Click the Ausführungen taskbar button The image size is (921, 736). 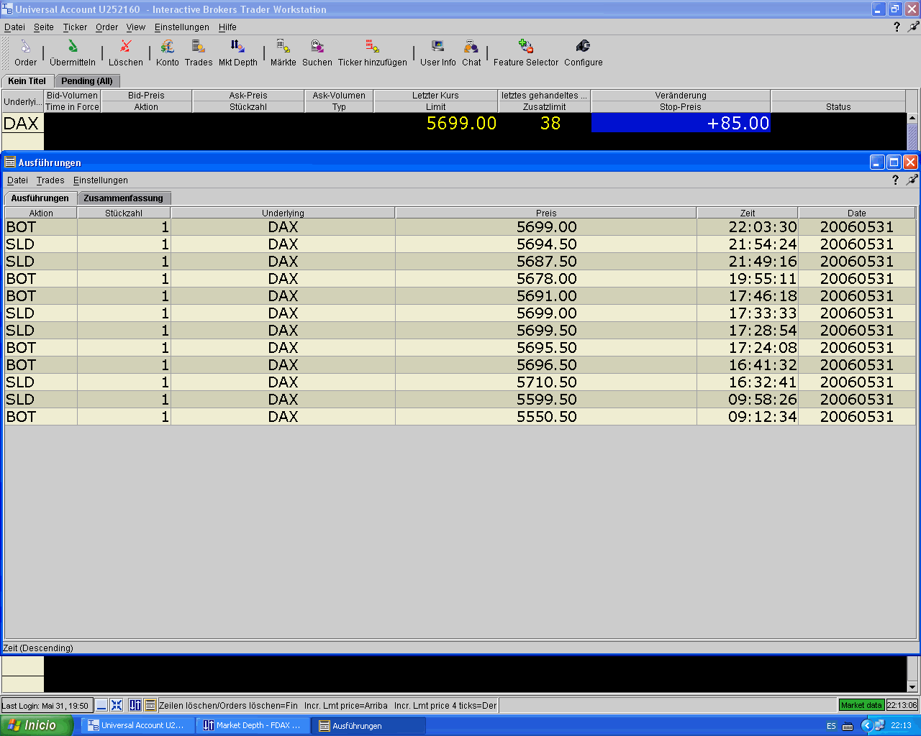(368, 726)
